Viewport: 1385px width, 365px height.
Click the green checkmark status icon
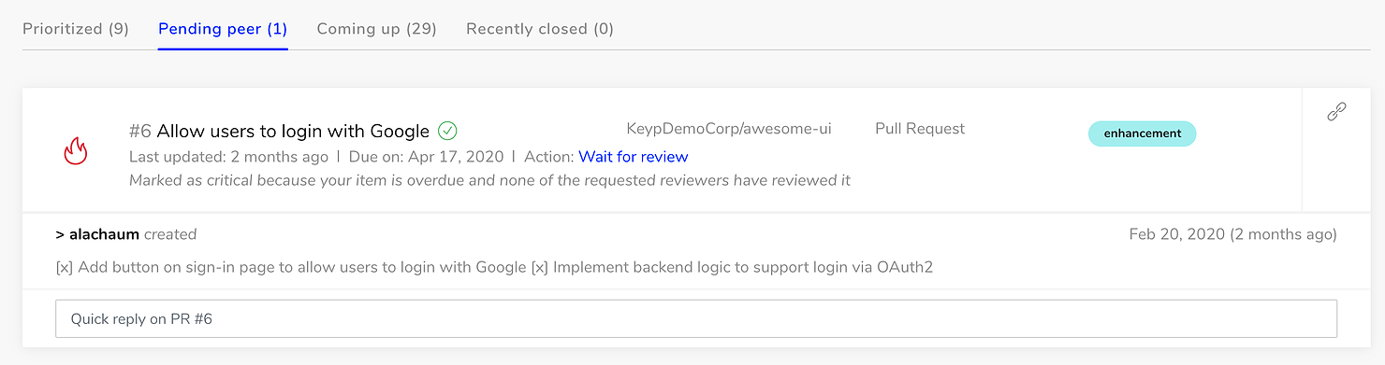click(x=447, y=131)
